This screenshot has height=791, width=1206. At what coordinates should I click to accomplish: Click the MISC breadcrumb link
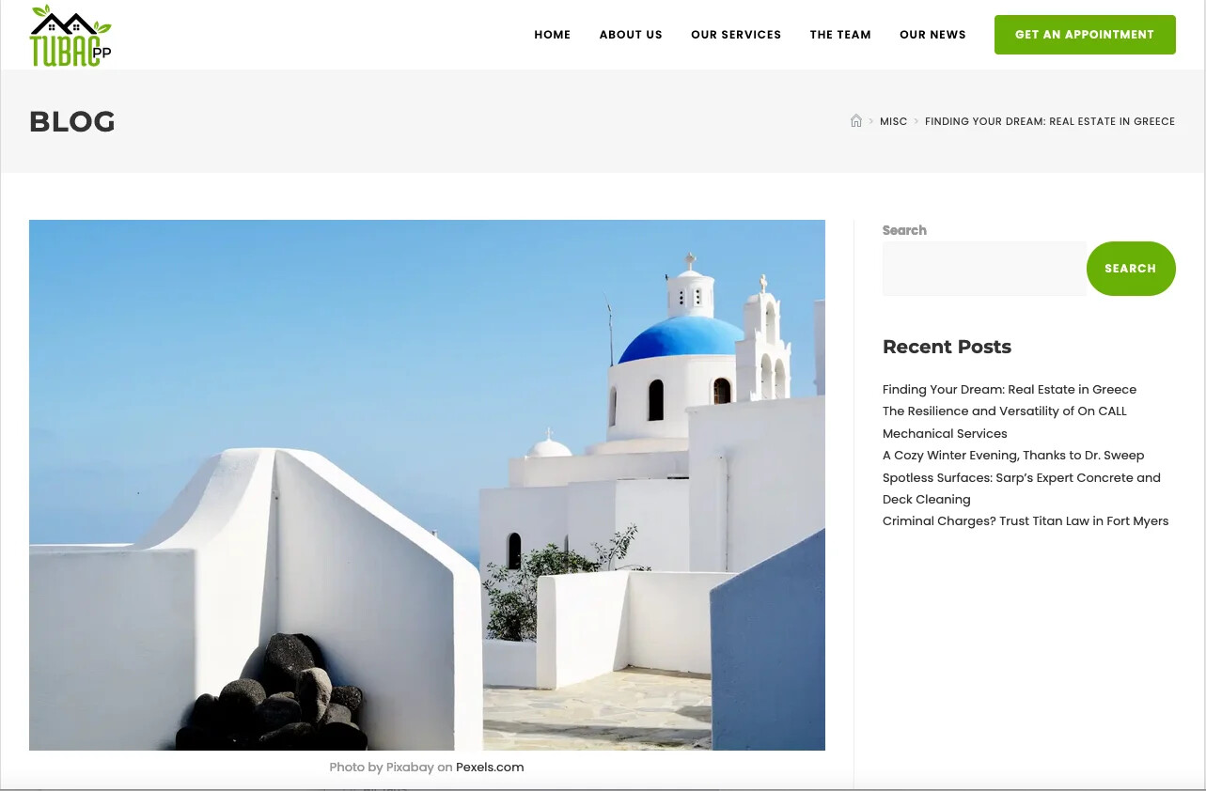point(893,121)
